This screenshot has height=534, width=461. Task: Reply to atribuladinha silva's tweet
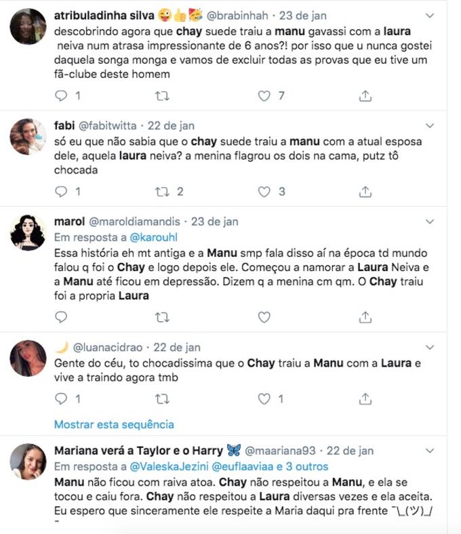(x=61, y=96)
